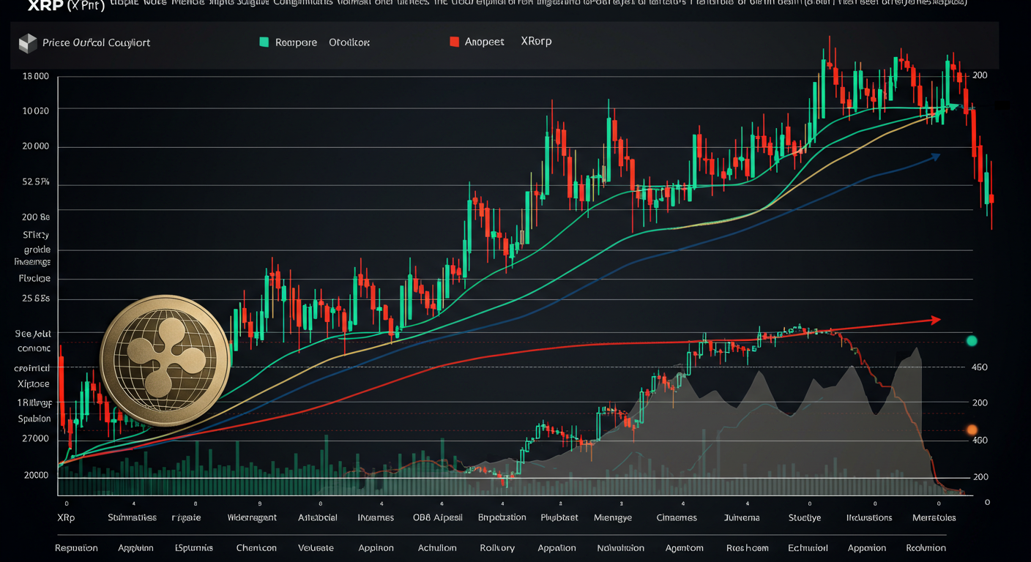This screenshot has width=1031, height=562.
Task: Click the 'Roillory' bottom row label
Action: click(x=497, y=547)
